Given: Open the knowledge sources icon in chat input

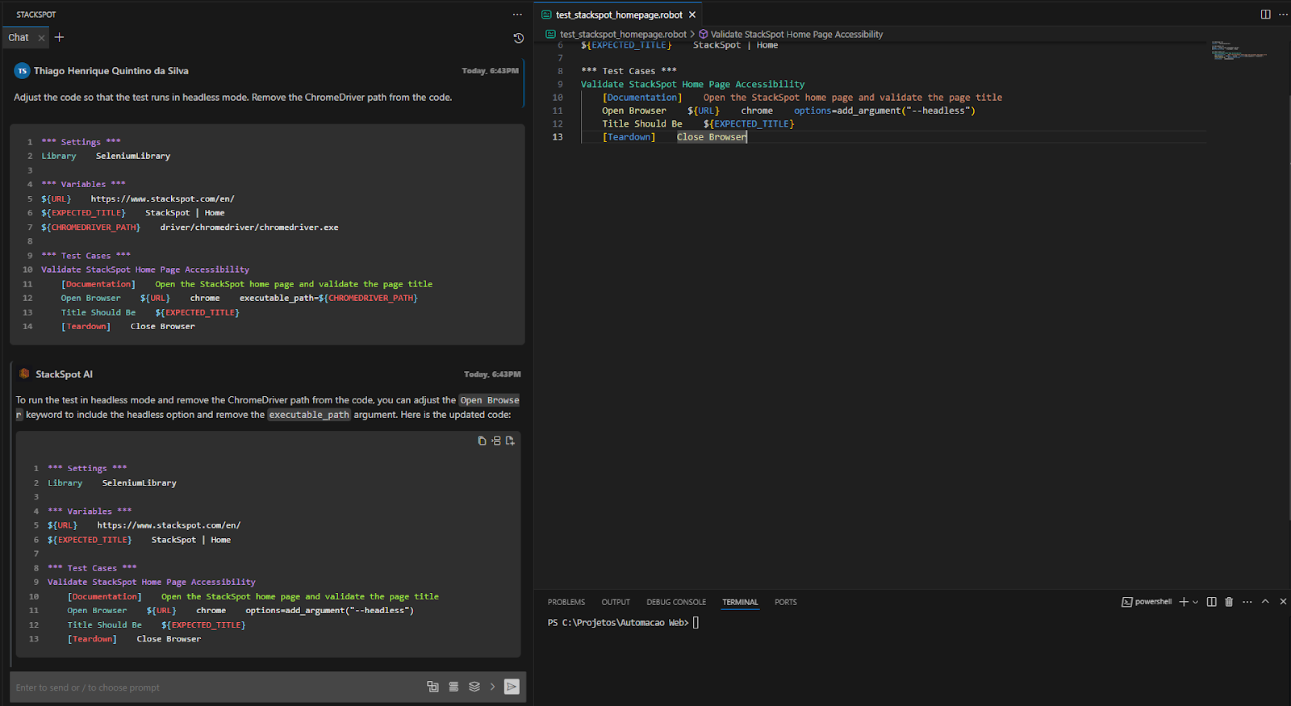Looking at the screenshot, I should click(453, 687).
